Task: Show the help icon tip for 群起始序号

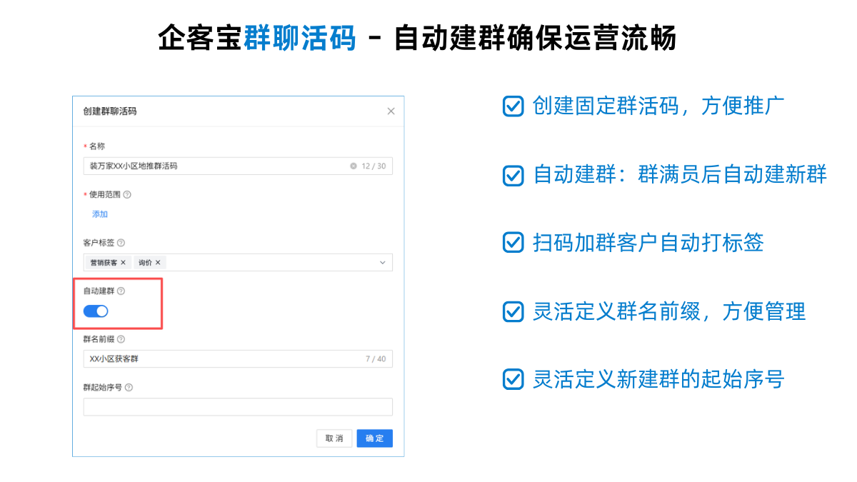Action: click(x=129, y=387)
